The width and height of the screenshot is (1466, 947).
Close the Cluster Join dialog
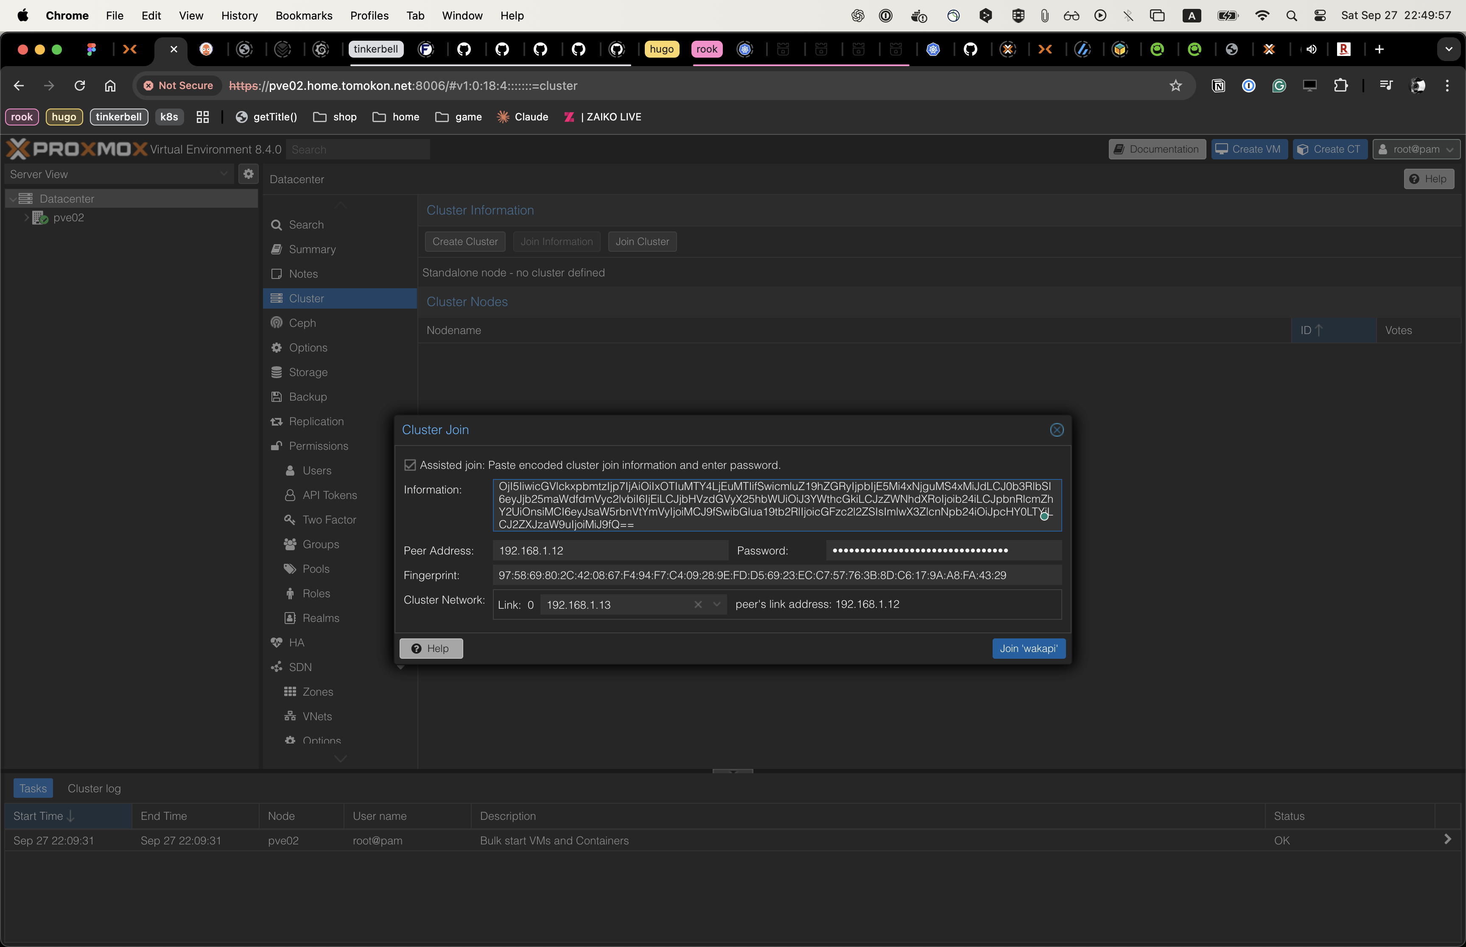pyautogui.click(x=1056, y=430)
